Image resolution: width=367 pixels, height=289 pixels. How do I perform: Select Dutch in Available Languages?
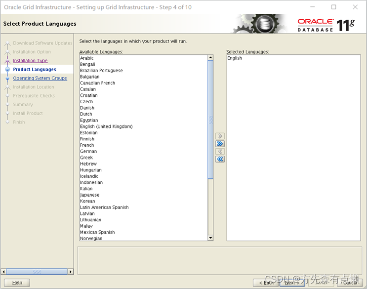(143, 114)
